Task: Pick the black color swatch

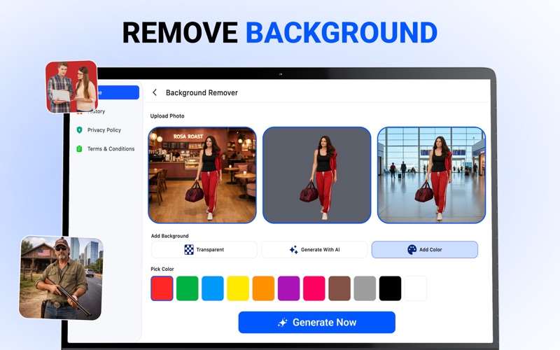Action: tap(390, 288)
